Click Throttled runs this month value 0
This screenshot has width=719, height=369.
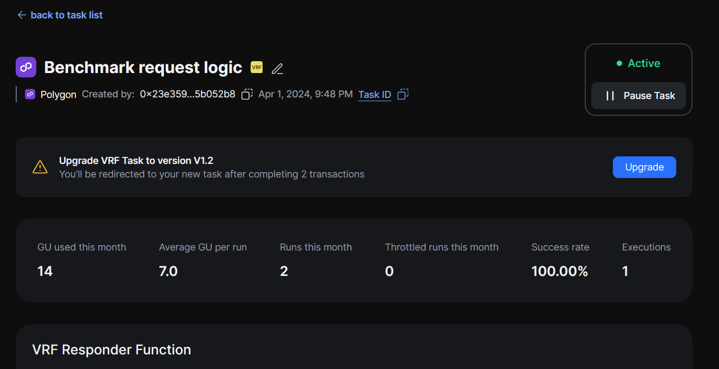389,271
